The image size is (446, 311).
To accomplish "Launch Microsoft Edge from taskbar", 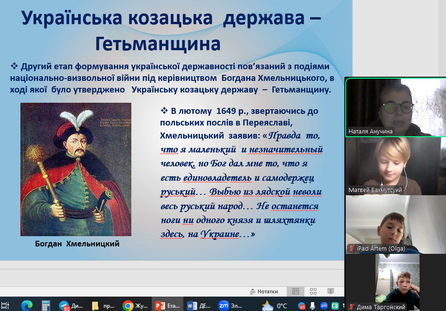I will [27, 306].
